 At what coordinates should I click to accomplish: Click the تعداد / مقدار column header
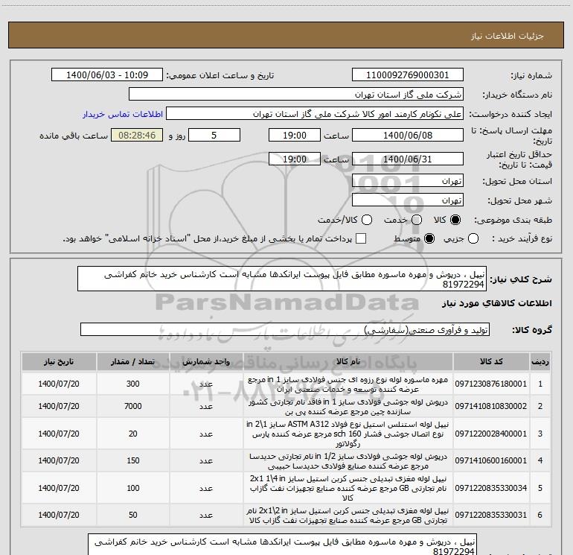tap(133, 361)
